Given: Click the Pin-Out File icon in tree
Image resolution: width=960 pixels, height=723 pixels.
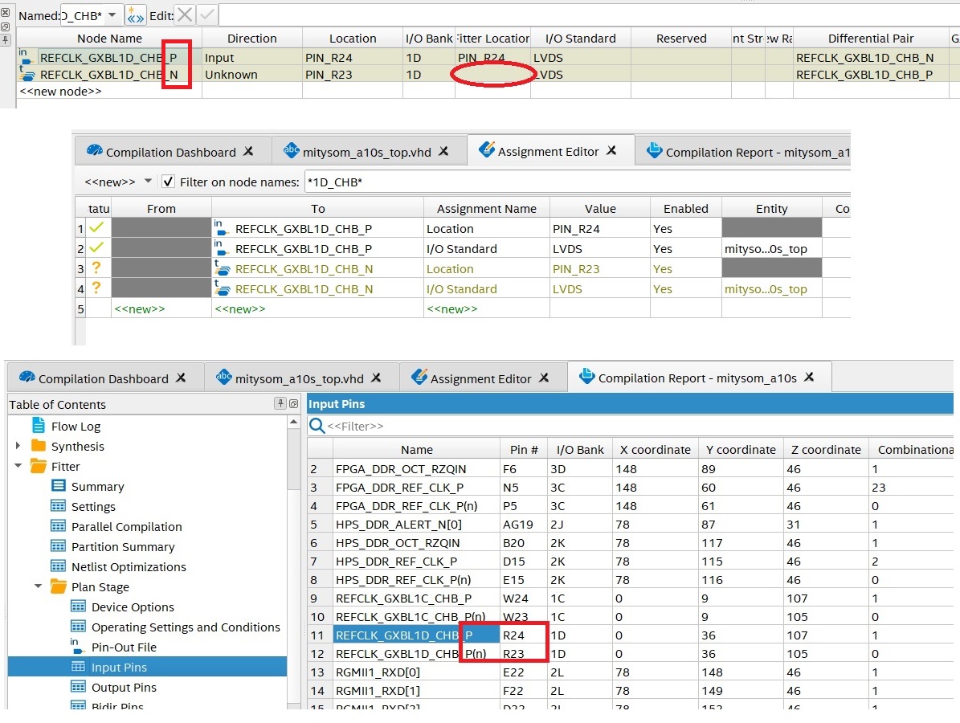Looking at the screenshot, I should (x=78, y=646).
